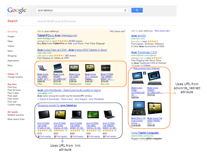Collapse Hide products from Walmart
Viewport: 207px width, 161px height.
[x=146, y=68]
